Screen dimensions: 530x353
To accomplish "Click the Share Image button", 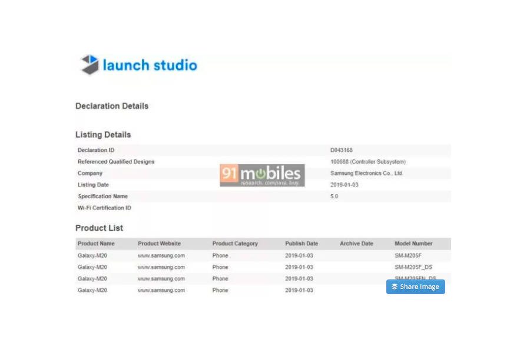I will click(415, 287).
